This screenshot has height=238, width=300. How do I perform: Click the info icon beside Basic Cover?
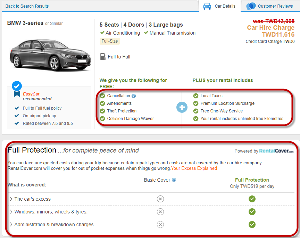pos(174,180)
